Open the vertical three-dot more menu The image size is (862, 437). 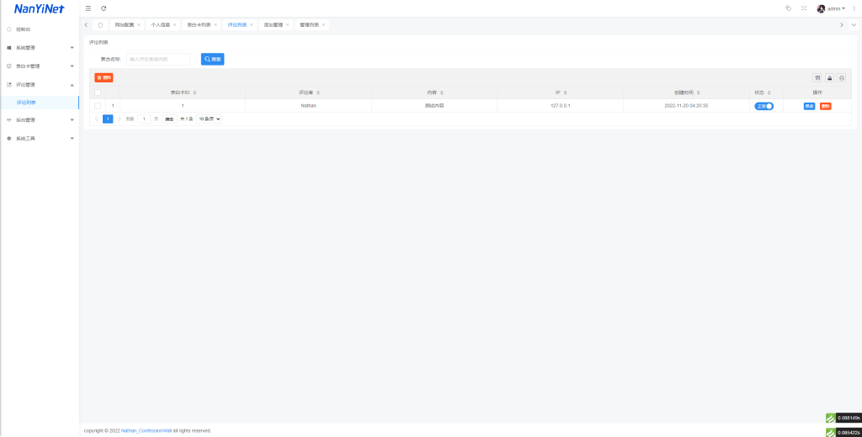854,8
